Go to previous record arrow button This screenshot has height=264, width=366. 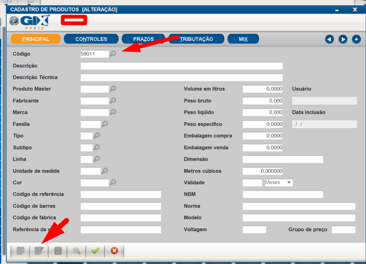(330, 39)
